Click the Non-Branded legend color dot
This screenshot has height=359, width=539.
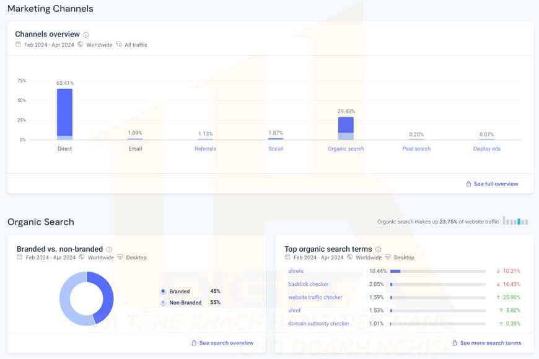[163, 303]
